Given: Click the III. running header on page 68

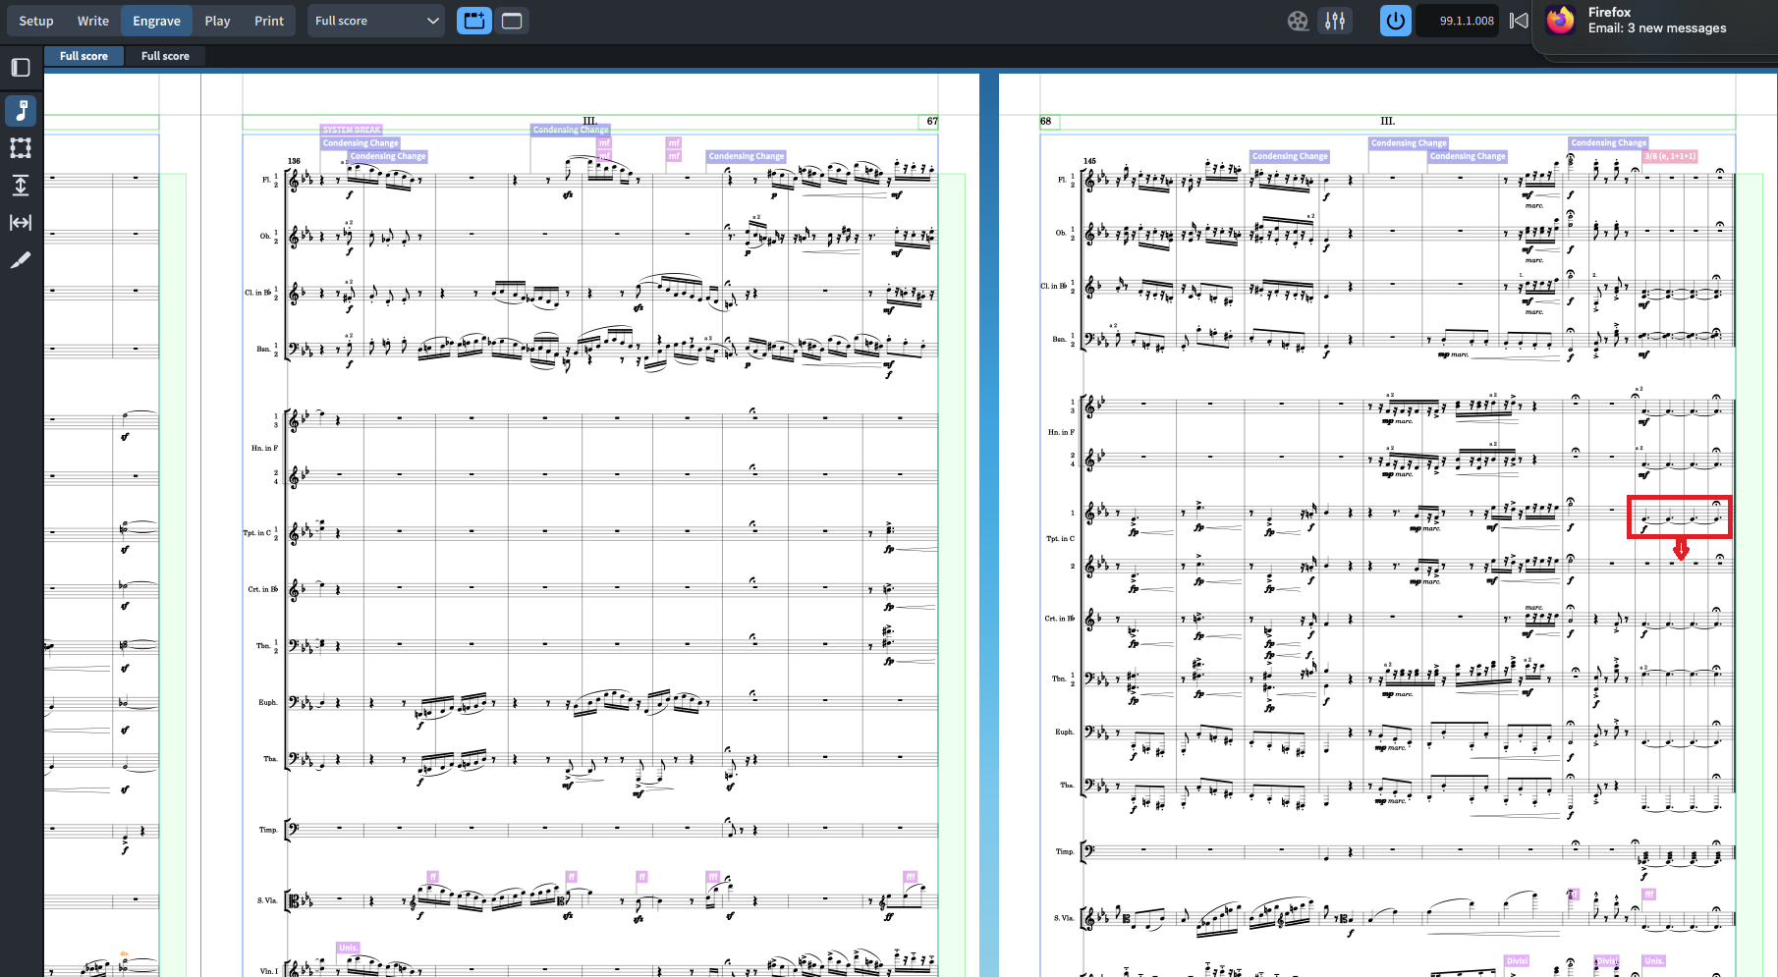Looking at the screenshot, I should (x=1387, y=122).
